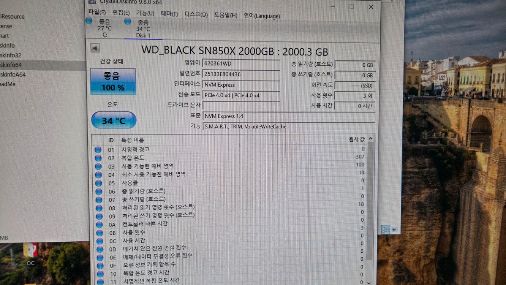The image size is (506, 285).
Task: Select the 처리된 읽기 명령 횟수 raw value 18
Action: 361,204
